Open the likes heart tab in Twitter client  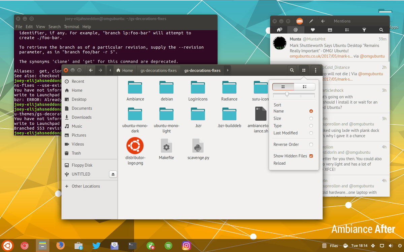(x=313, y=30)
